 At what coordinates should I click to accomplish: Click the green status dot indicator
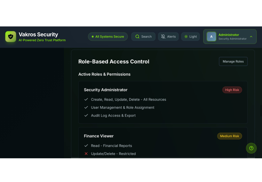[x=93, y=36]
